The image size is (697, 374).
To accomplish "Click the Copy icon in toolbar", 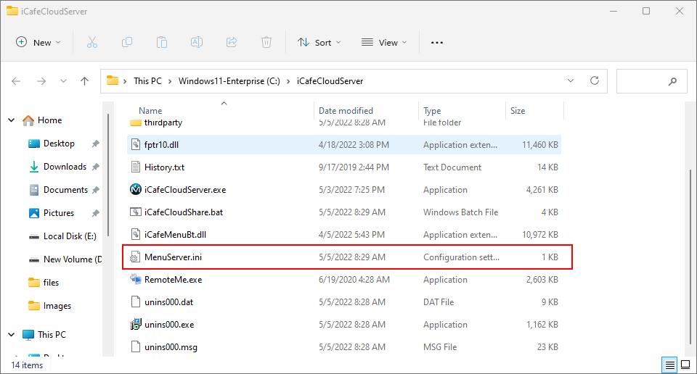I will pos(127,43).
